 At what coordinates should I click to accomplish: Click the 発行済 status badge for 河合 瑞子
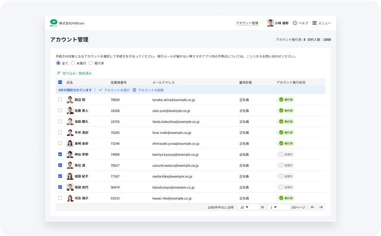click(x=286, y=198)
